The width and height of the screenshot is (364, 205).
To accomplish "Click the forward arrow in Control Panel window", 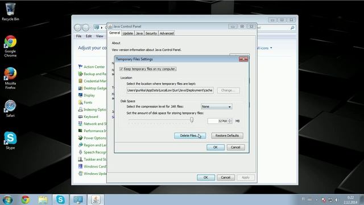I will pos(86,28).
